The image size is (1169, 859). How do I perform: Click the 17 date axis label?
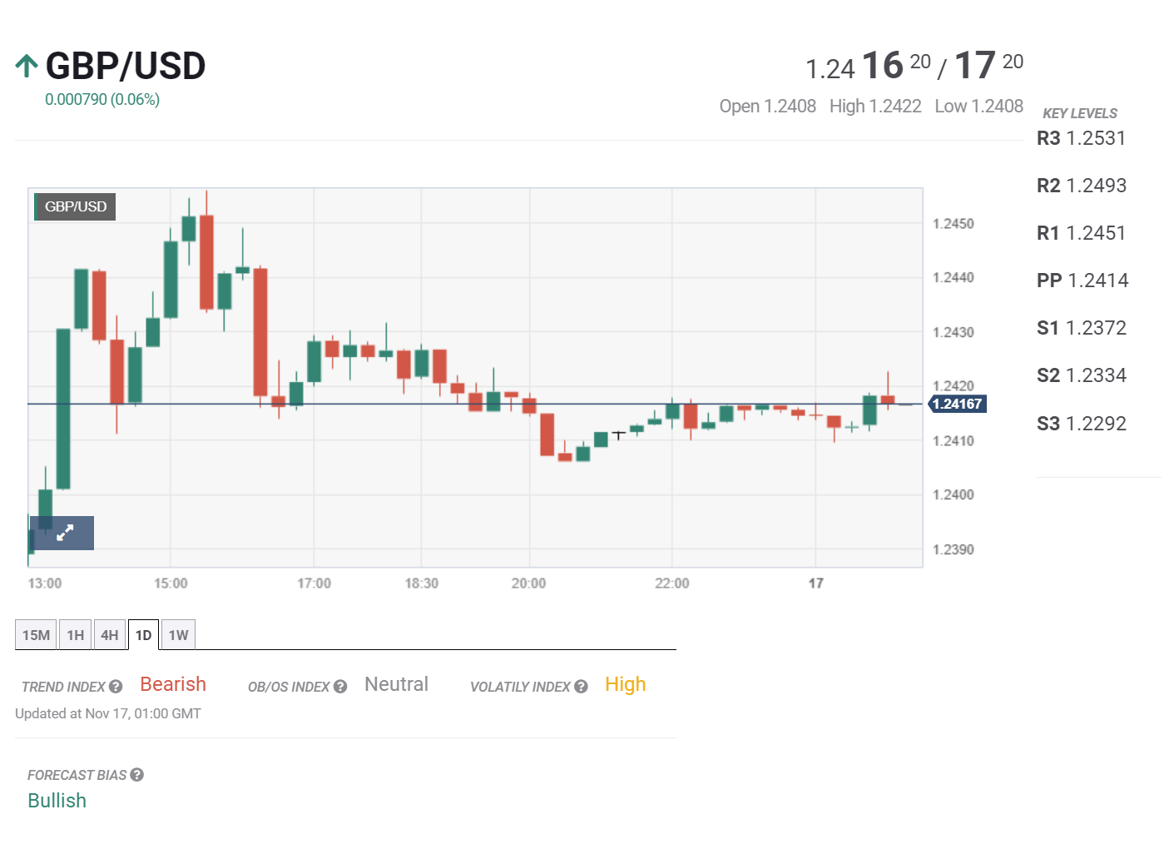tap(816, 583)
